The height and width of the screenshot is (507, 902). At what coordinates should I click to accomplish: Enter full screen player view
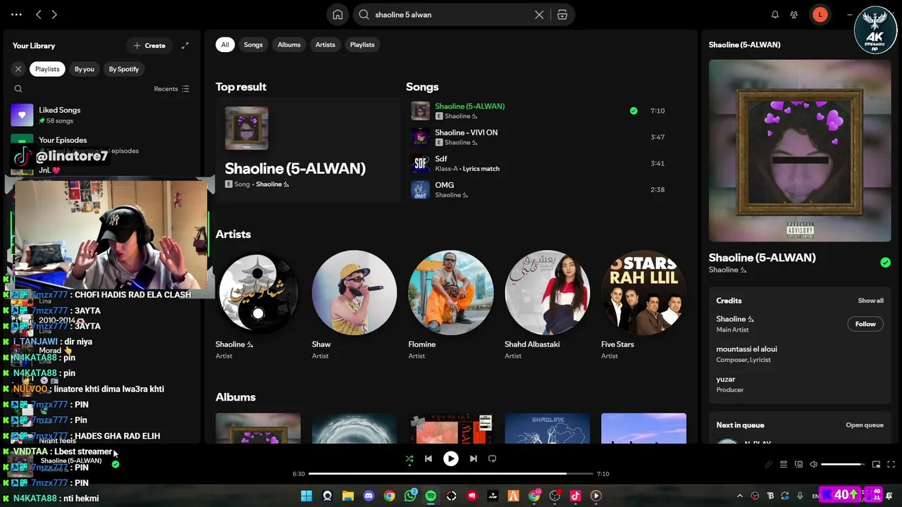point(891,465)
